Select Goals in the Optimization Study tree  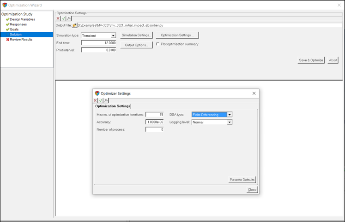[14, 29]
